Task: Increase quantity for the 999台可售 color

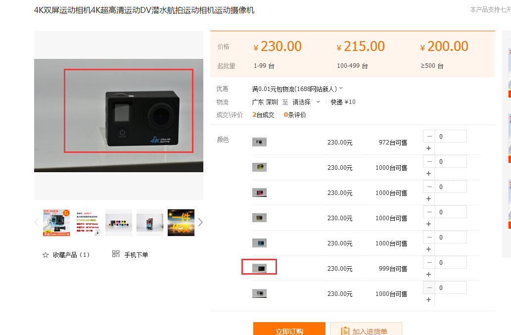Action: (x=428, y=275)
